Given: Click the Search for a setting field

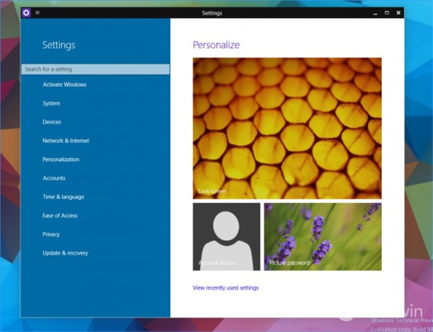Looking at the screenshot, I should click(95, 69).
